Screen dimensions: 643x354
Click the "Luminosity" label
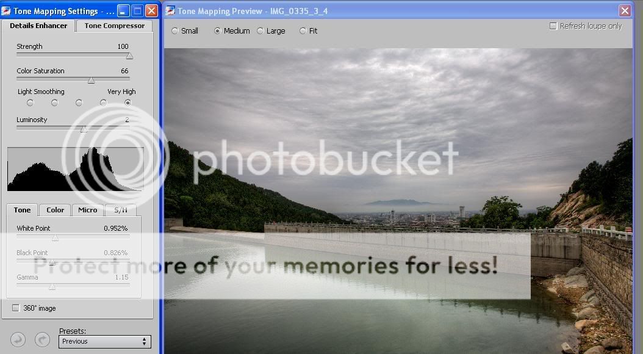tap(32, 120)
